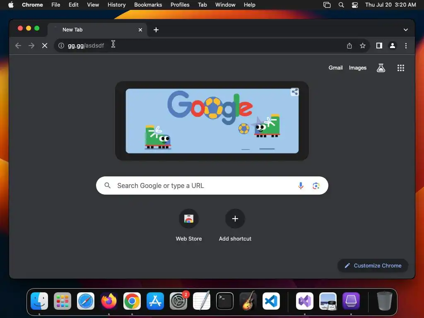This screenshot has height=318, width=424.
Task: Open TextEdit from the Dock
Action: tap(202, 301)
